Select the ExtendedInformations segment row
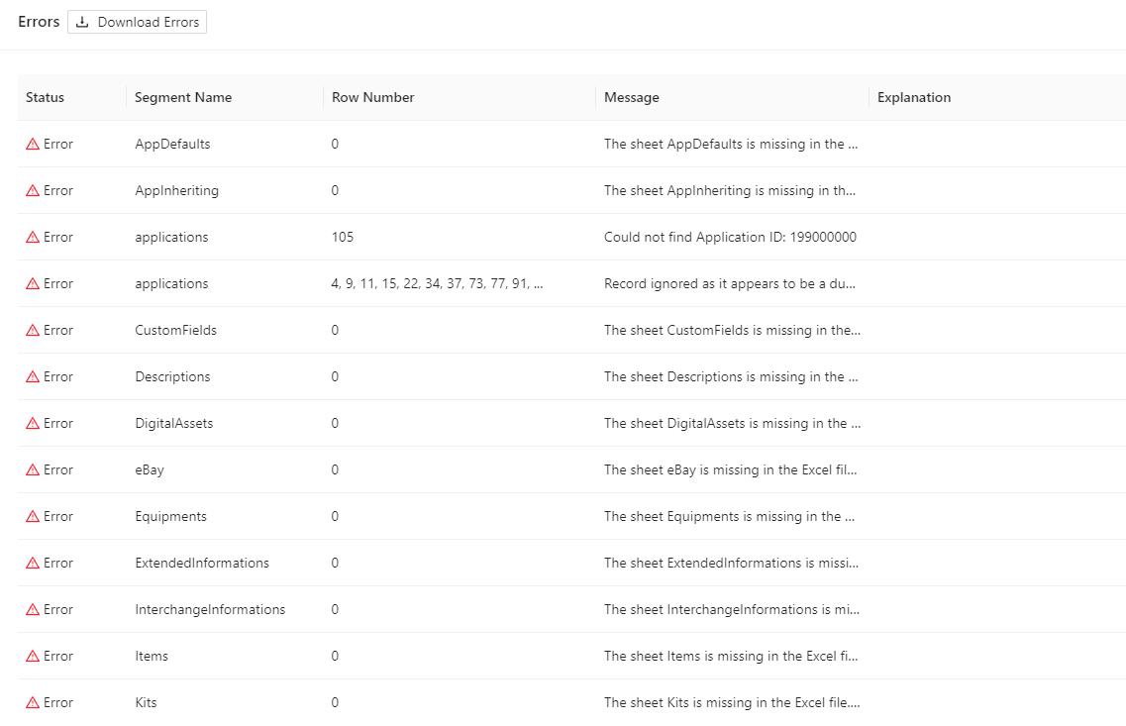 point(202,563)
